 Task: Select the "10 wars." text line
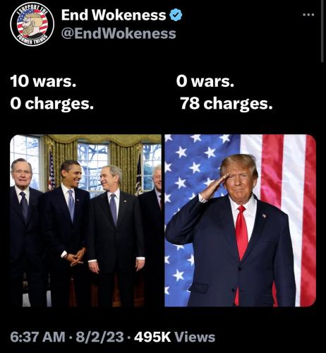(x=43, y=82)
